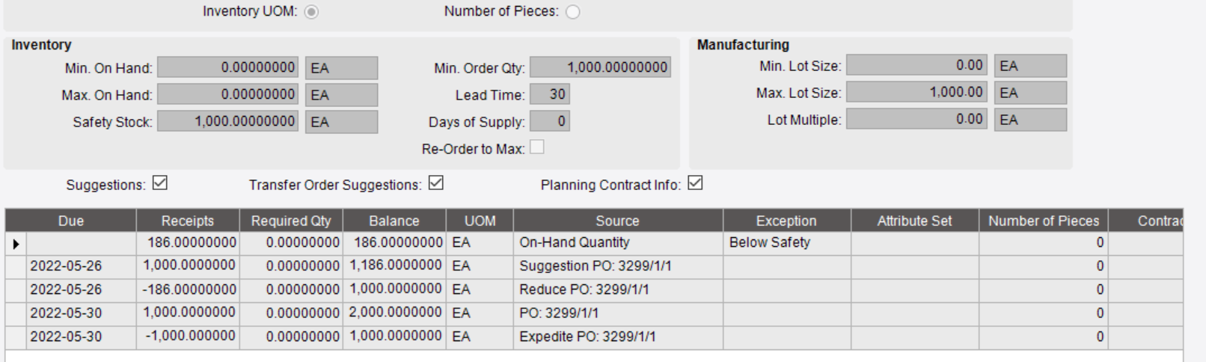Enable the Re-Order to Max checkbox
Viewport: 1206px width, 362px height.
coord(537,147)
